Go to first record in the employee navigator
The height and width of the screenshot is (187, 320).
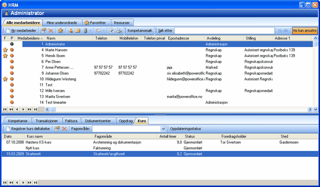click(5, 109)
